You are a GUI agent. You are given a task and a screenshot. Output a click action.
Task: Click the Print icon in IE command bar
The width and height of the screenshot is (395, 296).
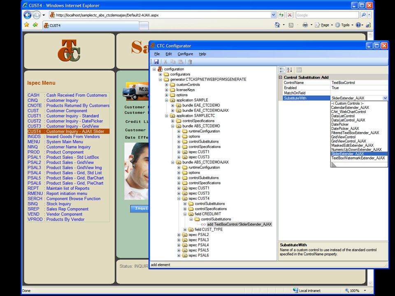pos(305,25)
